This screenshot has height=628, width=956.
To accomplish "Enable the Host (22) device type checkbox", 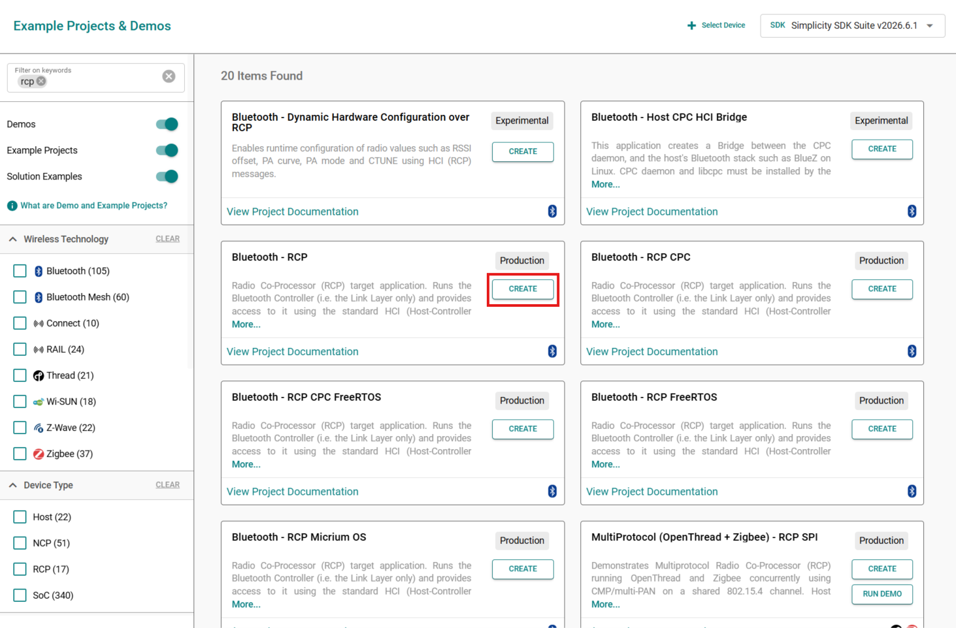I will 20,517.
